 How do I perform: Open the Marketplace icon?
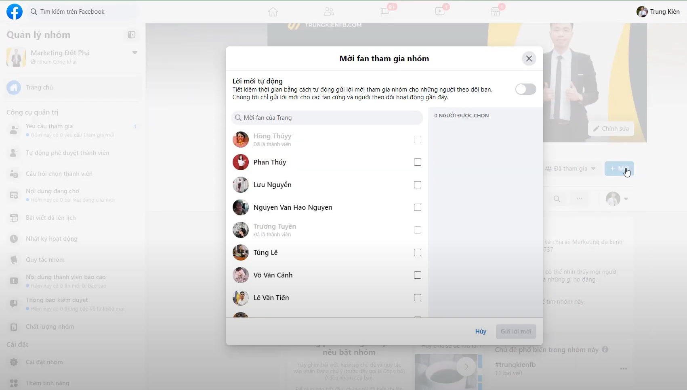pyautogui.click(x=496, y=12)
